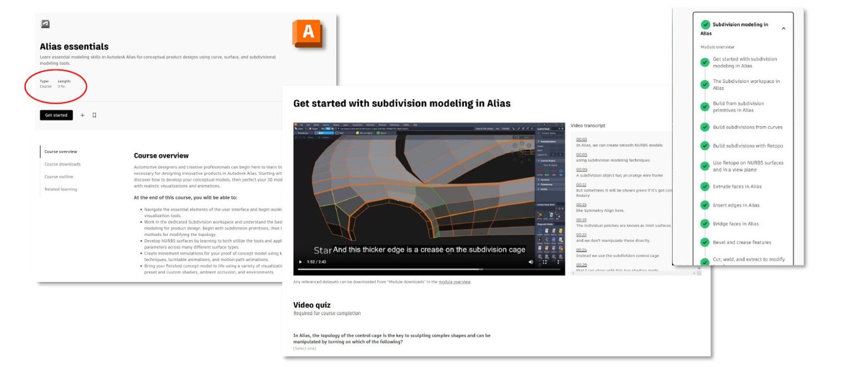The height and width of the screenshot is (367, 844).
Task: Toggle the checkmark for Bevel and crease features
Action: (x=705, y=241)
